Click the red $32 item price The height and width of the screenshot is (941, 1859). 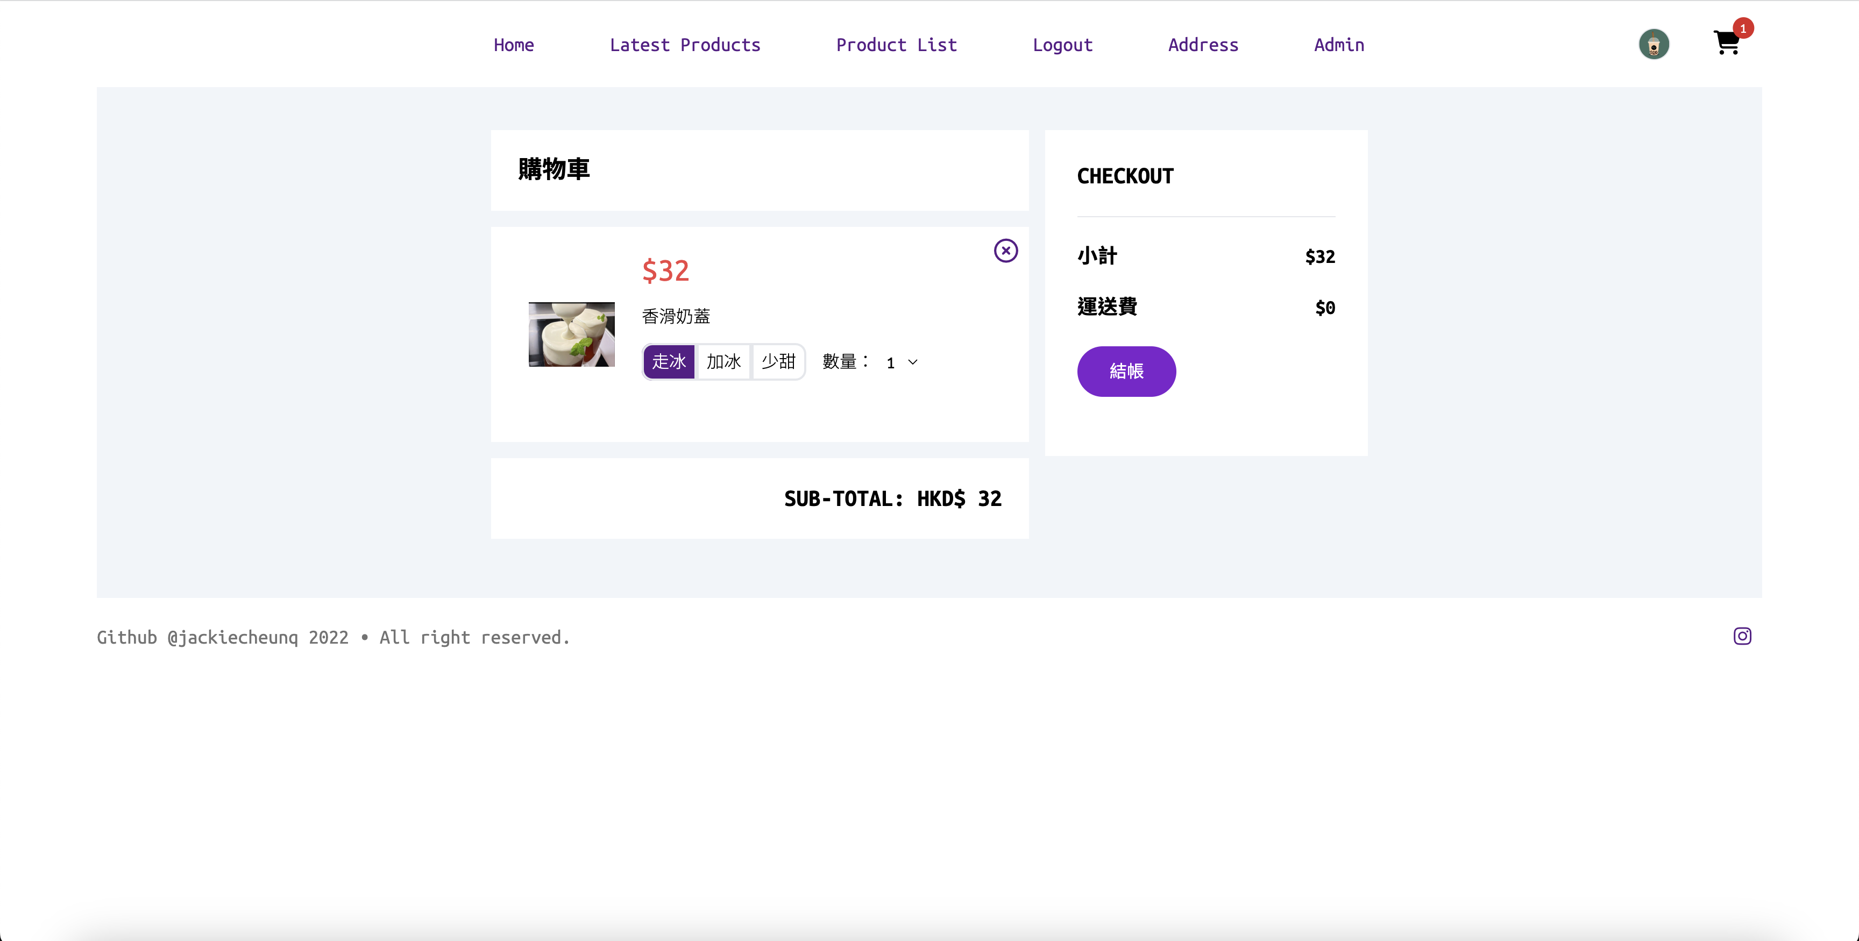point(665,270)
